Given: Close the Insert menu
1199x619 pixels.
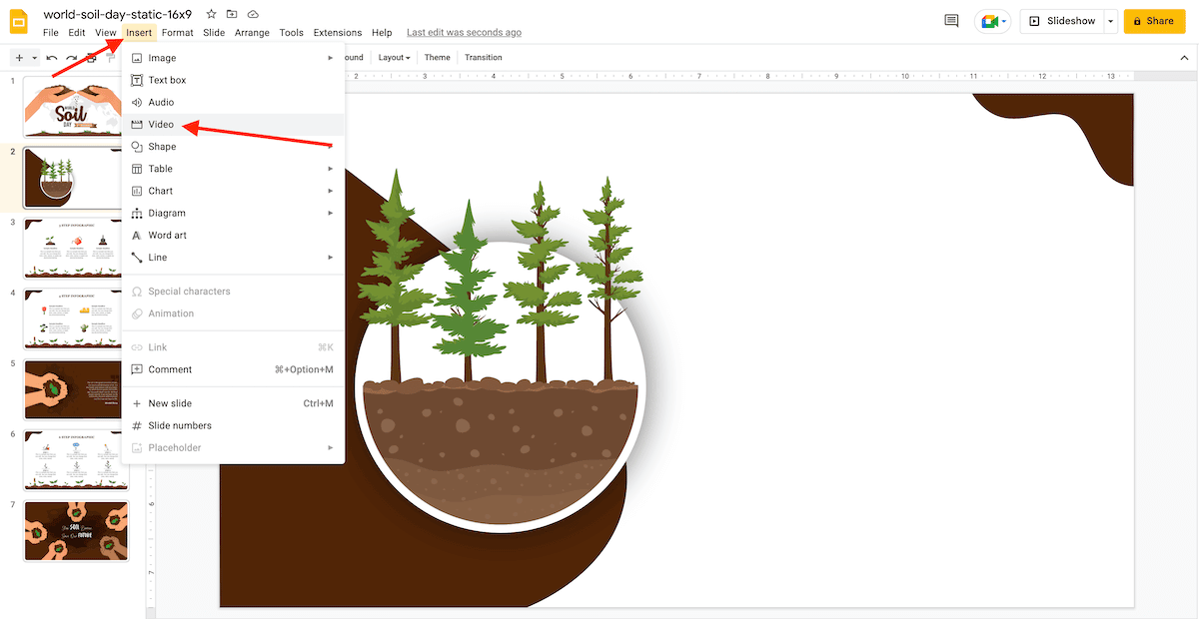Looking at the screenshot, I should (x=139, y=33).
